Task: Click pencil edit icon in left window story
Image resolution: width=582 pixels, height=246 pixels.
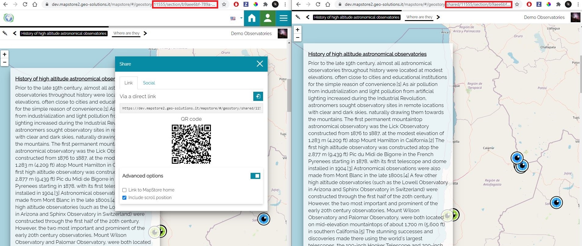Action: [5, 33]
